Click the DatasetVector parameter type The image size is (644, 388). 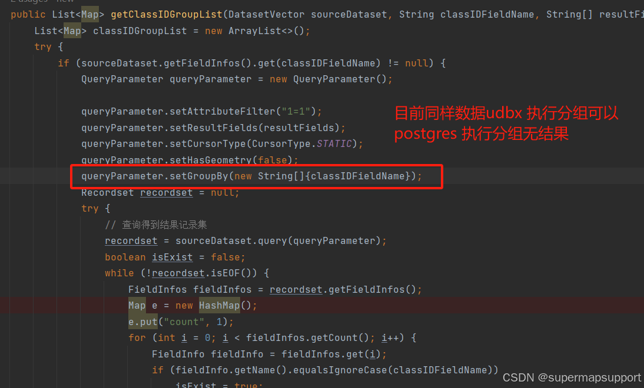pos(266,14)
